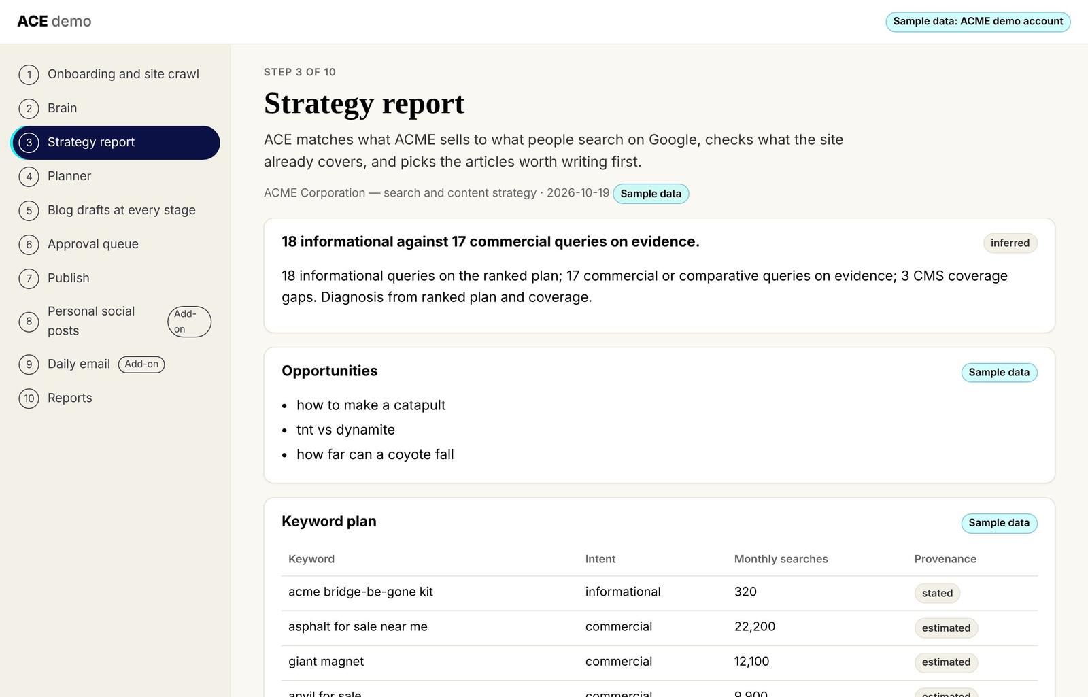
Task: Click the 12,100 monthly searches value
Action: (x=751, y=662)
